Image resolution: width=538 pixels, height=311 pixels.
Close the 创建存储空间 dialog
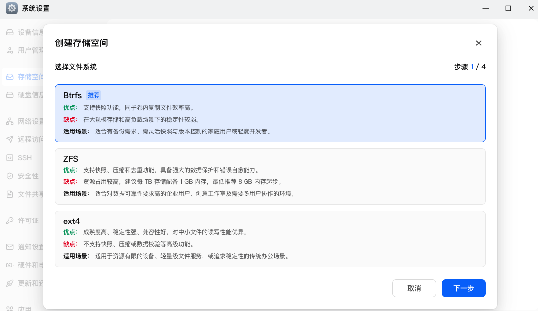point(478,43)
